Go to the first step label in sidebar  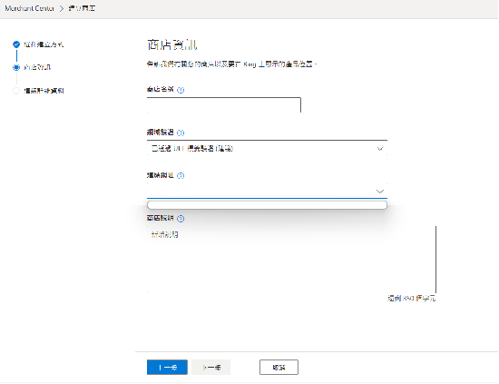pos(44,44)
